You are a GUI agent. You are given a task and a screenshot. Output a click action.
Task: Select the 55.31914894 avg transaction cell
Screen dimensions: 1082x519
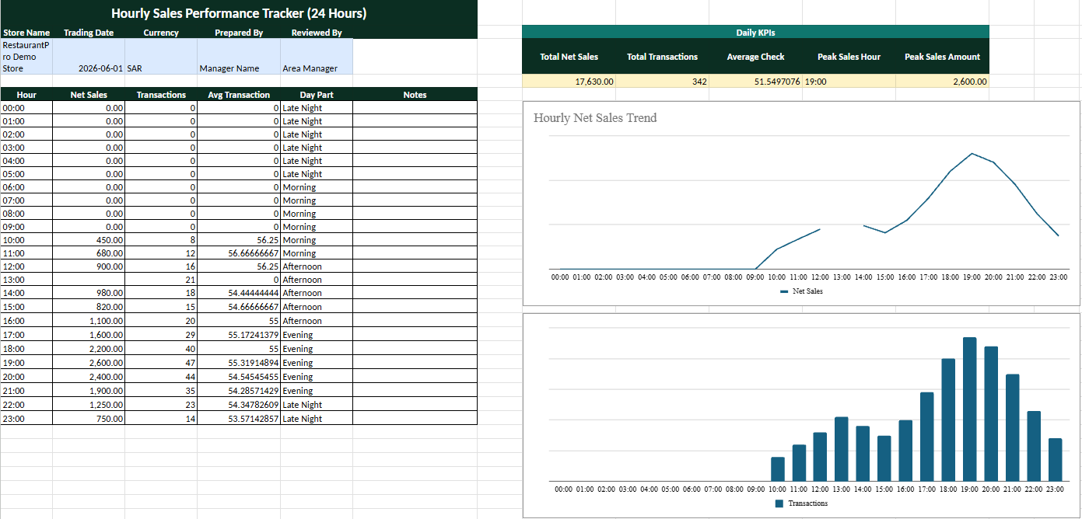click(239, 363)
